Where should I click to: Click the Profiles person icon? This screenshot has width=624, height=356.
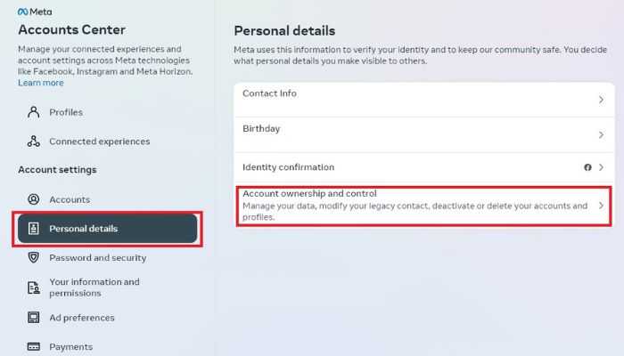tap(34, 112)
